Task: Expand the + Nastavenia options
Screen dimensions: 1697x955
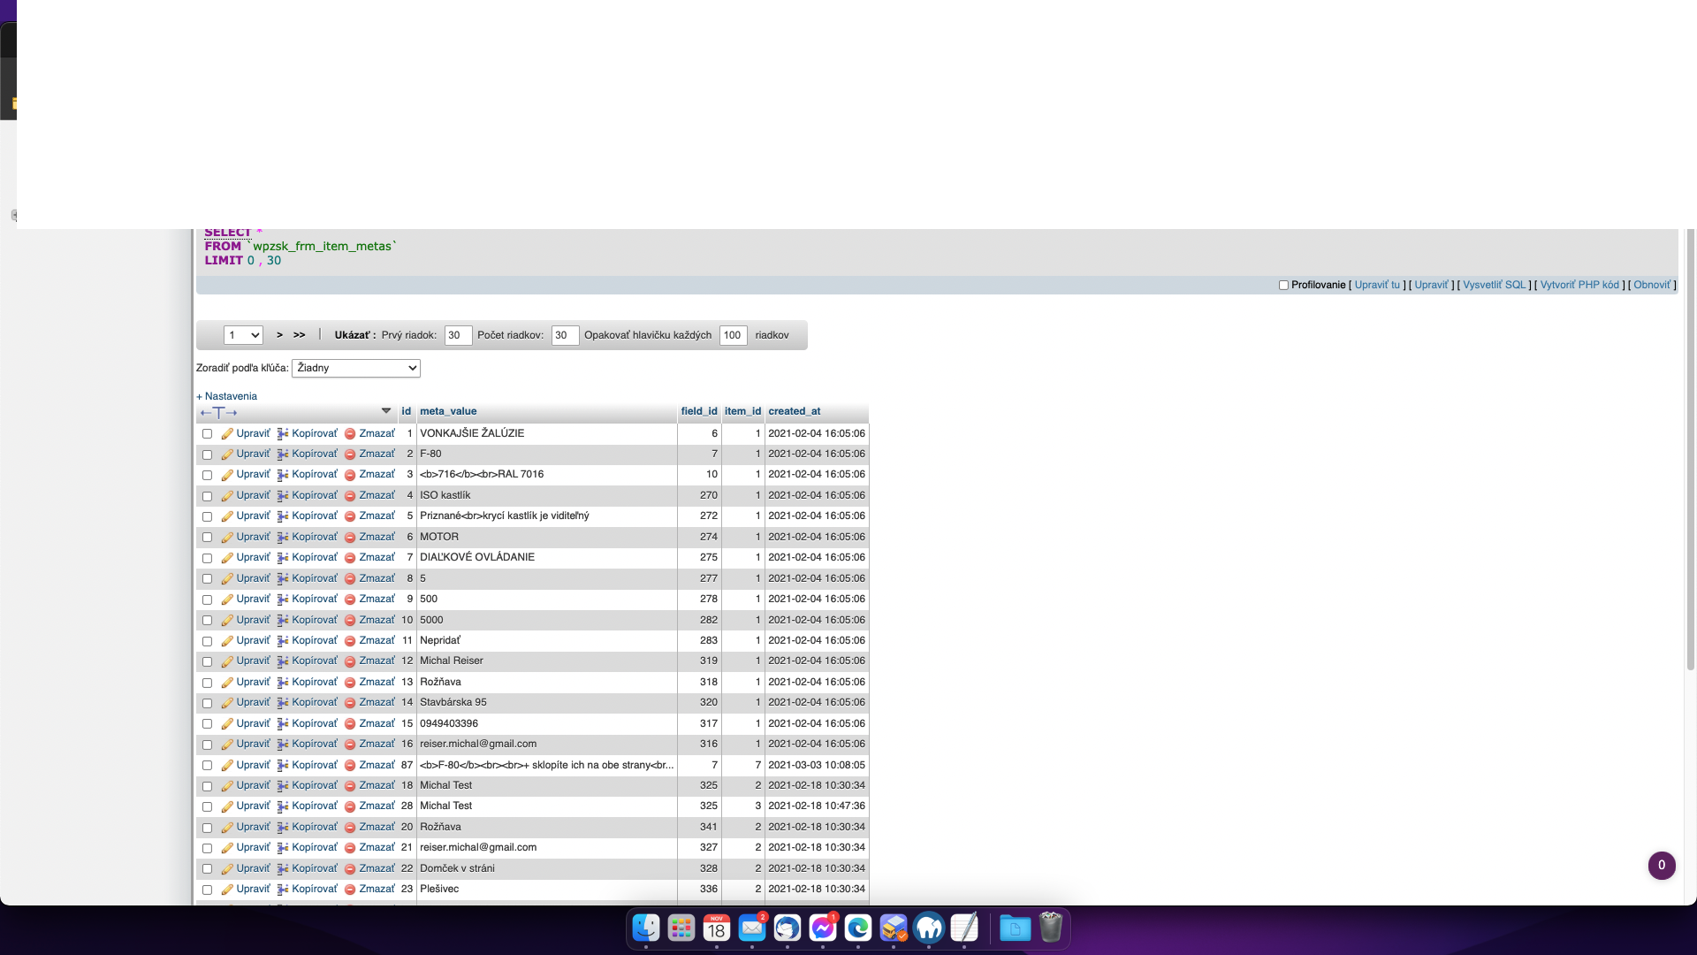Action: tap(227, 396)
